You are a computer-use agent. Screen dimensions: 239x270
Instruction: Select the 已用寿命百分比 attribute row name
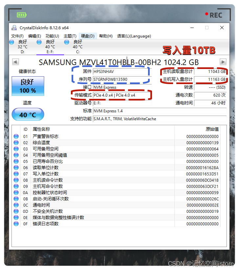click(48, 161)
